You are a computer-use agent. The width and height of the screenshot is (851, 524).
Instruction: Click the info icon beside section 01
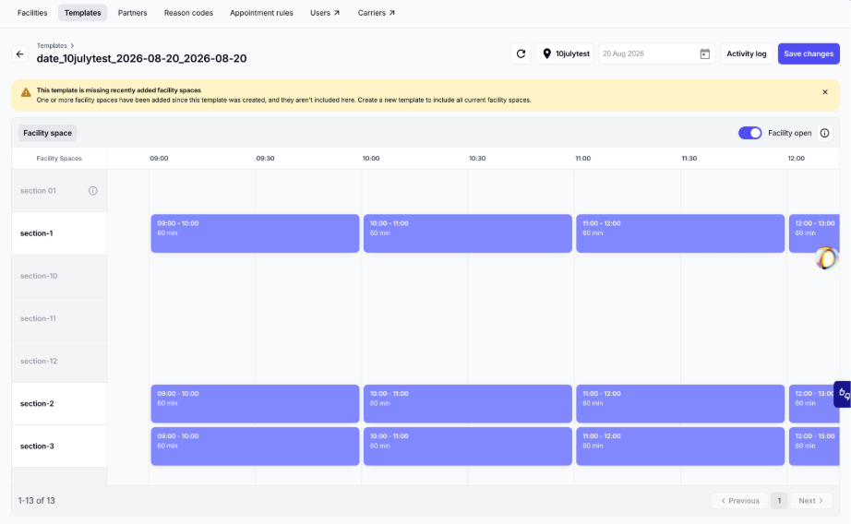click(x=93, y=191)
